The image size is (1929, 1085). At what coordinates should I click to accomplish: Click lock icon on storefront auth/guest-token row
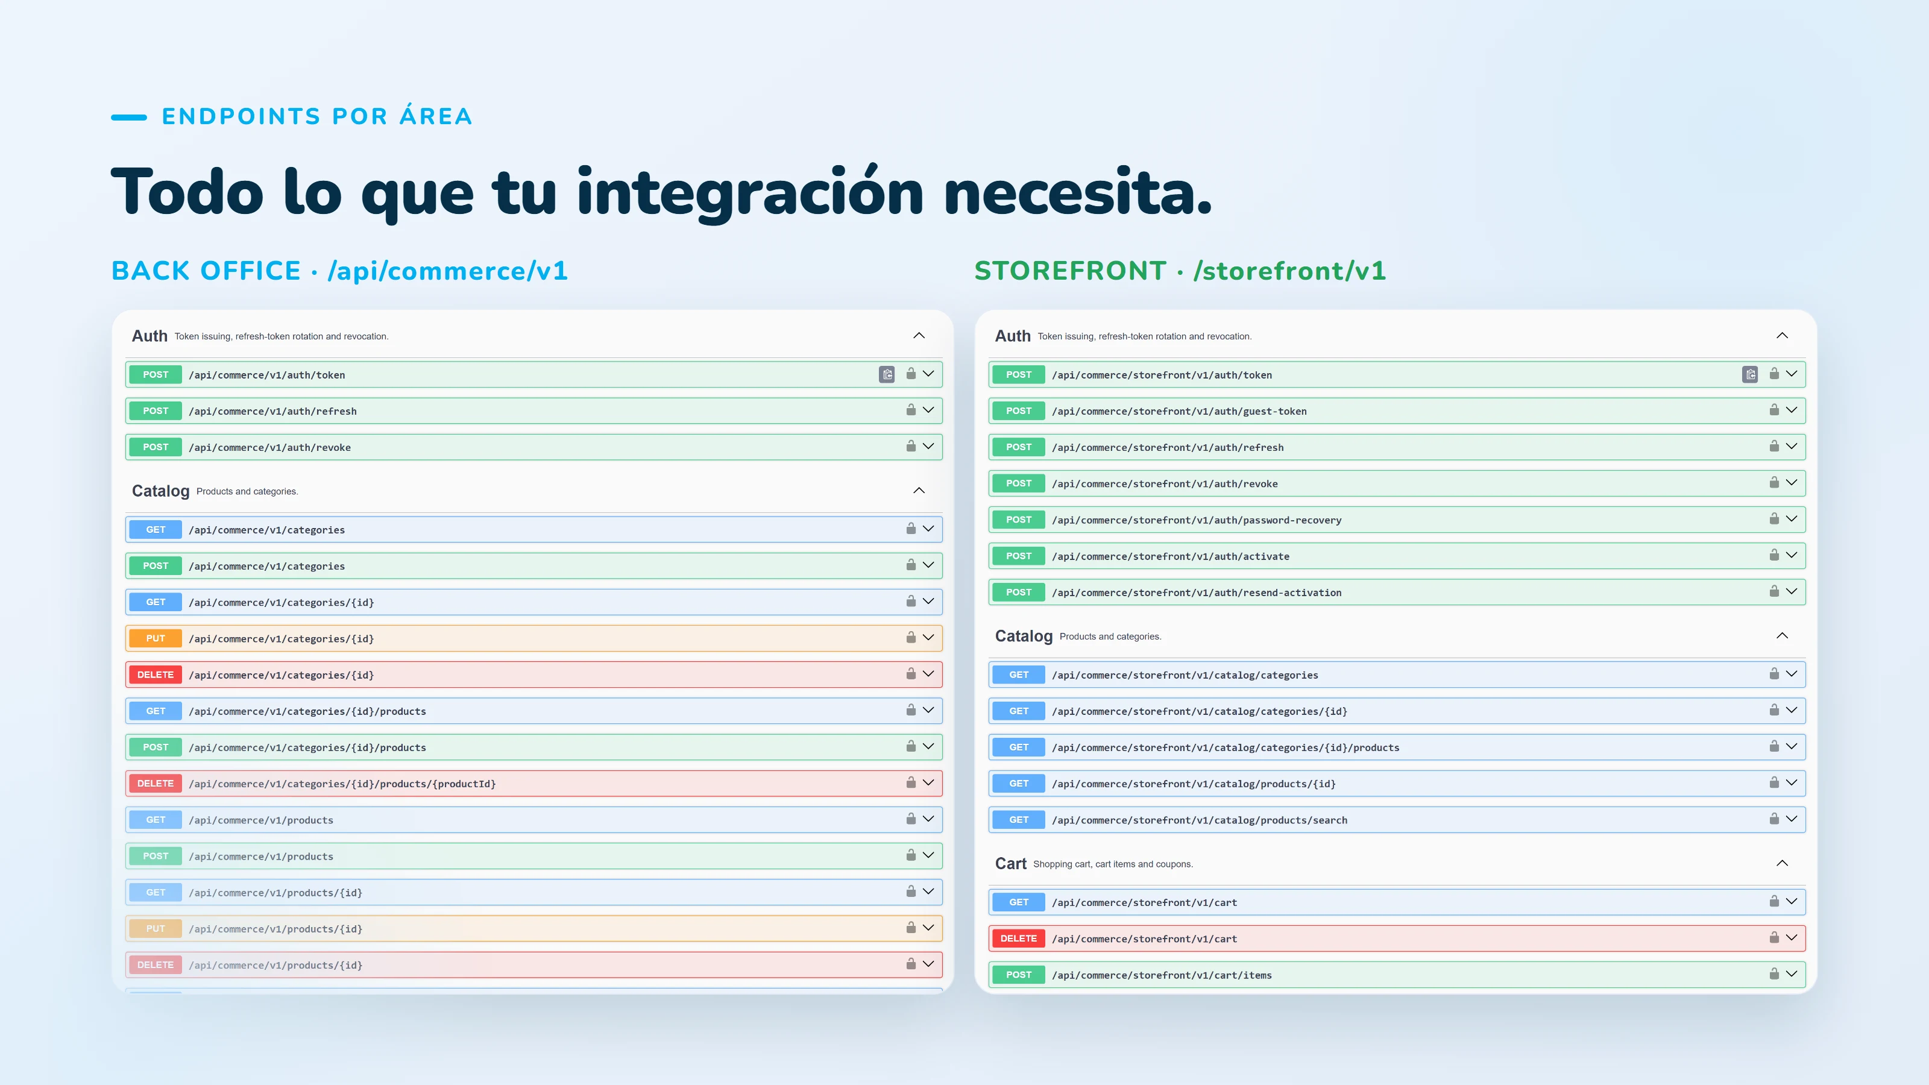coord(1774,410)
